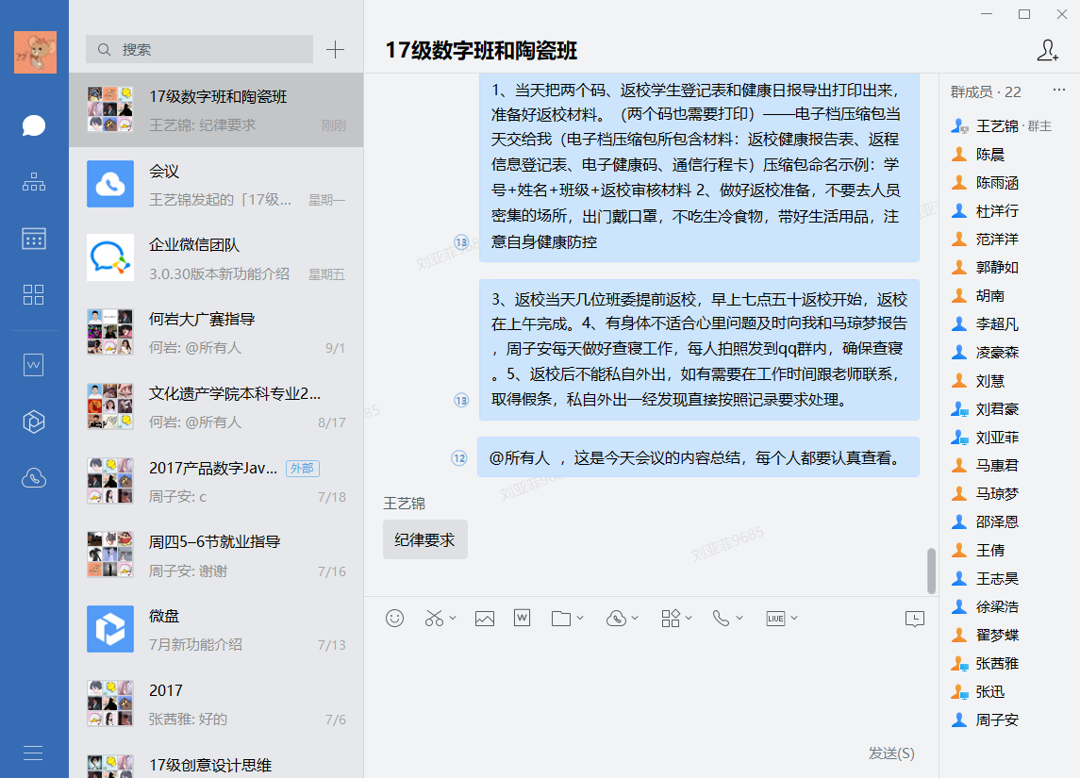
Task: Click the 纪律要求 message bubble
Action: coord(425,539)
